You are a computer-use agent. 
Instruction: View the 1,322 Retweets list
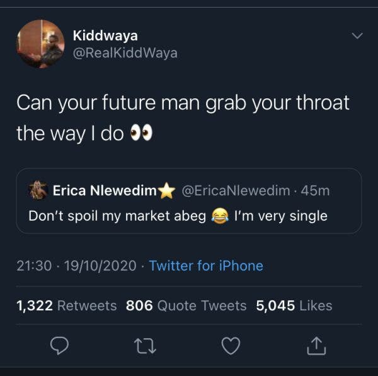[67, 305]
